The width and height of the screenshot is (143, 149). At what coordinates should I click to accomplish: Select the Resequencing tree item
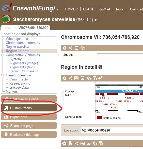[x=20, y=83]
